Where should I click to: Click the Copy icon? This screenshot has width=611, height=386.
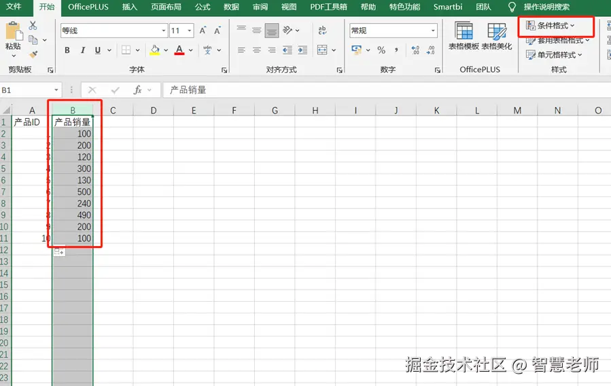(x=33, y=39)
